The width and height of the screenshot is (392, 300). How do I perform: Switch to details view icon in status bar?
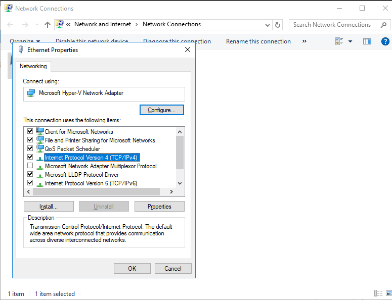coord(378,293)
